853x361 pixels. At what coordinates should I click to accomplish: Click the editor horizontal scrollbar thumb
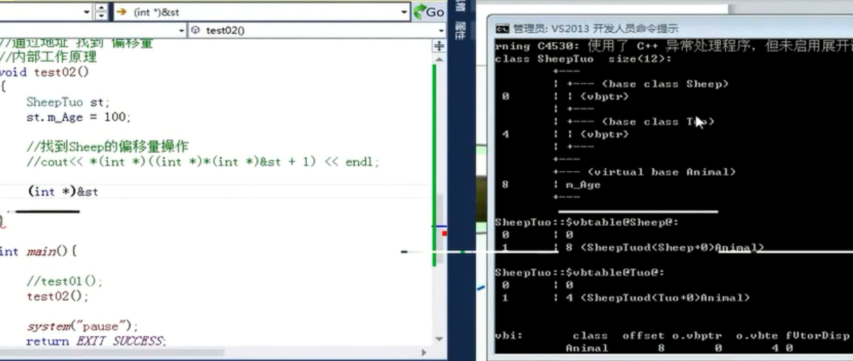tap(112, 352)
